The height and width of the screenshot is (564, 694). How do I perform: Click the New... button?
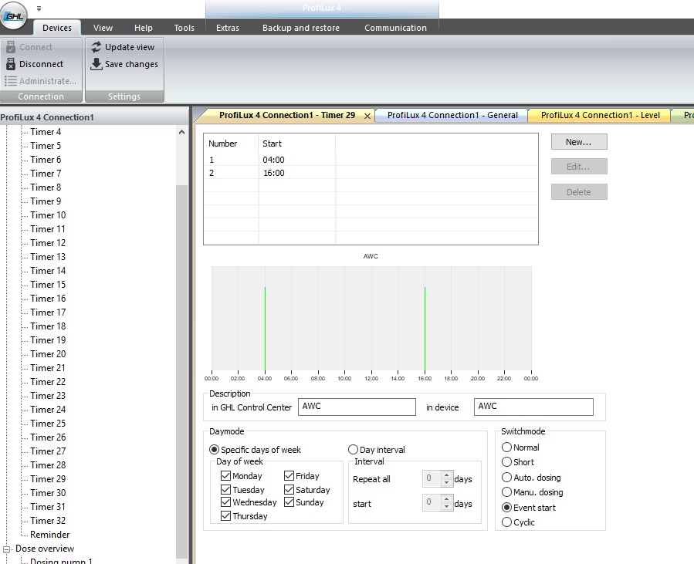pyautogui.click(x=579, y=142)
